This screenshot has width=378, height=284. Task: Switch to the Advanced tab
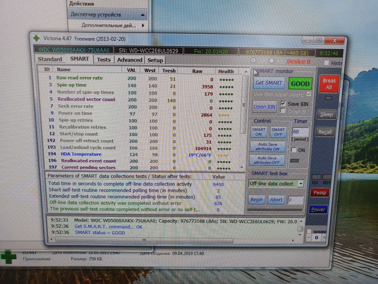point(130,60)
